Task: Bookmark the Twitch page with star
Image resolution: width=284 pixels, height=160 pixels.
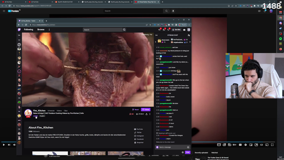Action: pos(150,25)
